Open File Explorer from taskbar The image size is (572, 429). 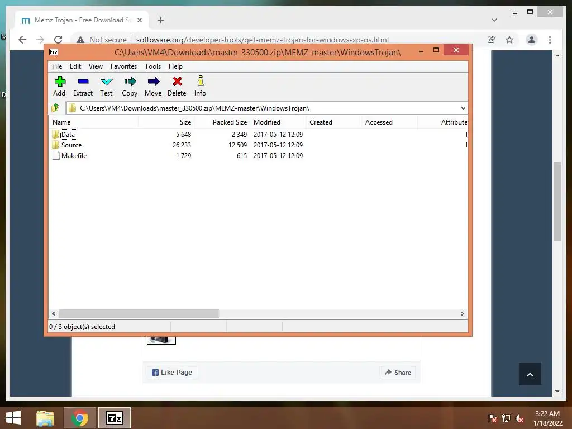(45, 418)
